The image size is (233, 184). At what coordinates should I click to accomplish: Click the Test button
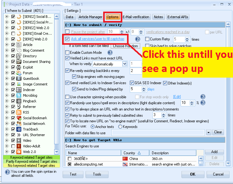73,174
